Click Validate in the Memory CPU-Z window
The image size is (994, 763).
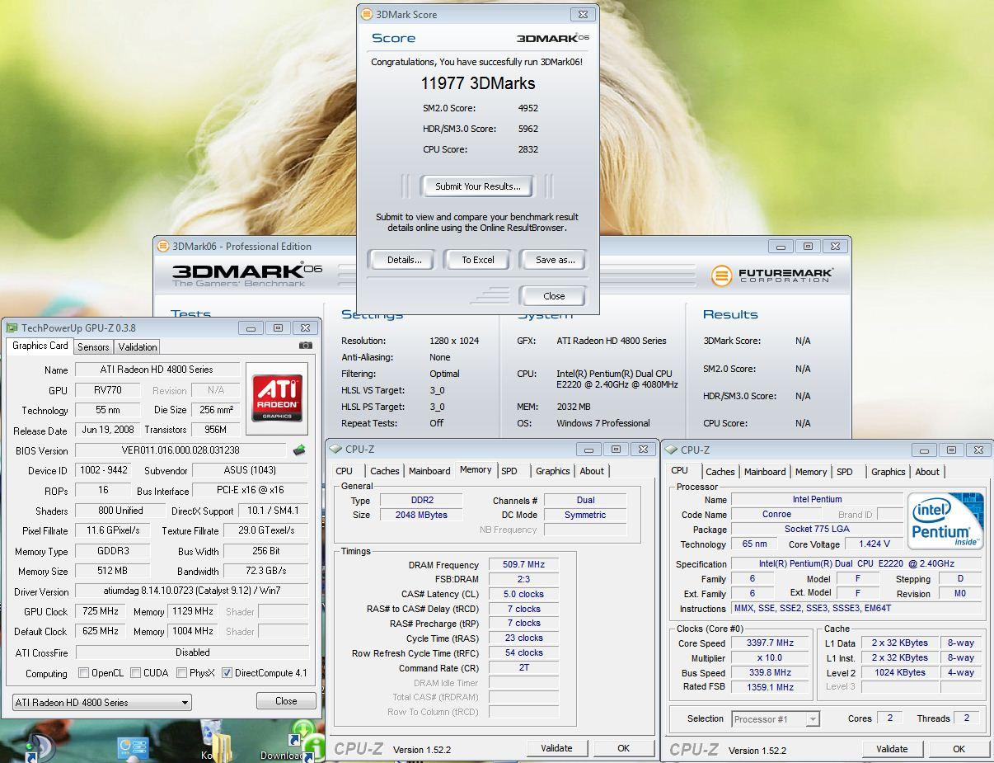[x=556, y=748]
